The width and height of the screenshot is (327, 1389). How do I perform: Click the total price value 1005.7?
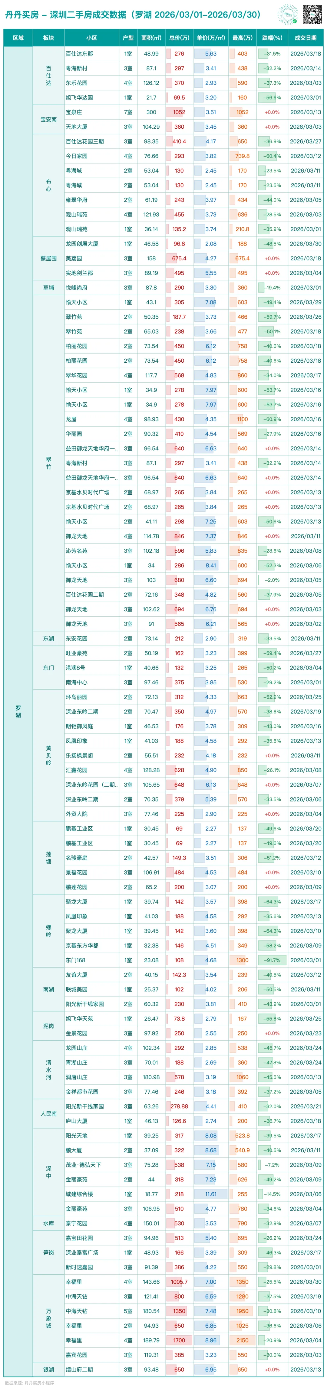[x=179, y=1282]
